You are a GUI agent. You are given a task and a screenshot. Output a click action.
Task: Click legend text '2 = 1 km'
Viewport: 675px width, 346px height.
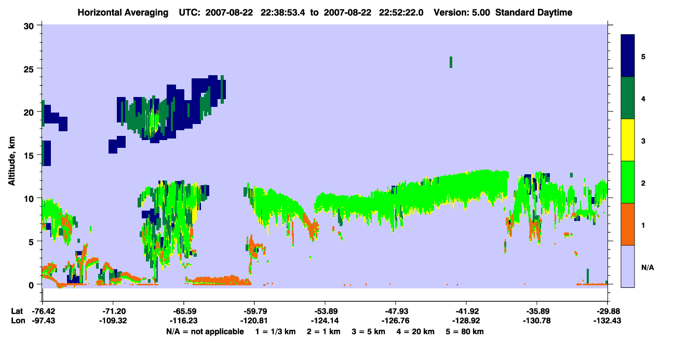[x=323, y=331]
